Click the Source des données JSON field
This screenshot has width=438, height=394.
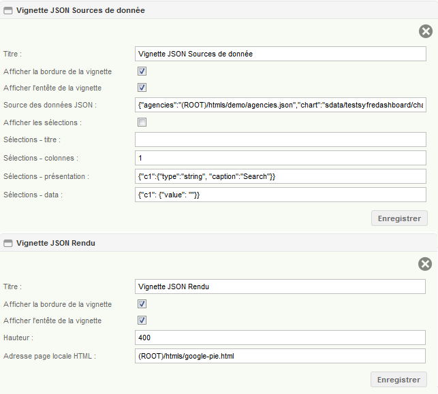point(281,105)
